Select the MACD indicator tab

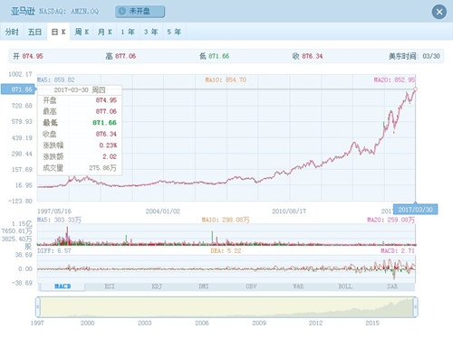[x=63, y=286]
